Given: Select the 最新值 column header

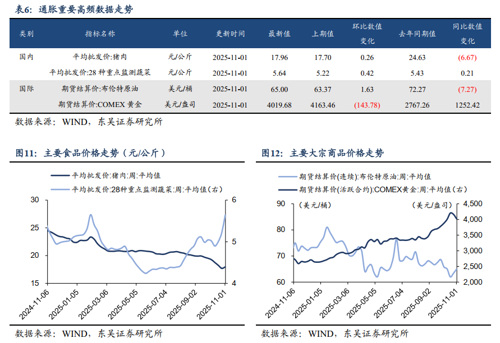Looking at the screenshot, I should coord(279,34).
